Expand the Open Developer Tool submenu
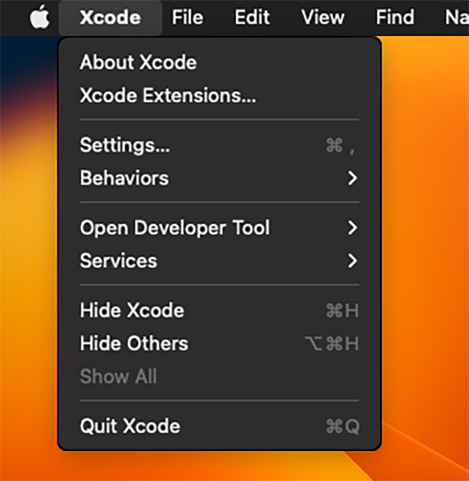 [174, 228]
